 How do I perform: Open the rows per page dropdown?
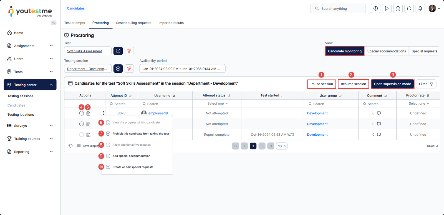pyautogui.click(x=282, y=146)
